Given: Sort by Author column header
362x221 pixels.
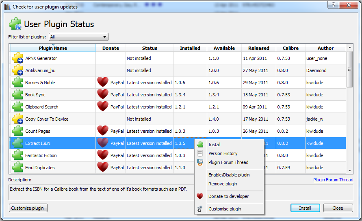Looking at the screenshot, I should coord(325,48).
